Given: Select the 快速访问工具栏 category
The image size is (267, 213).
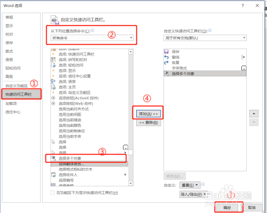Looking at the screenshot, I should coord(21,94).
